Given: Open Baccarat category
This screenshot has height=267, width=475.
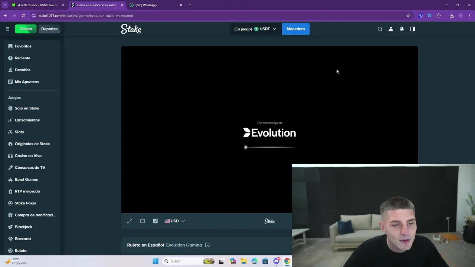Looking at the screenshot, I should [33, 239].
